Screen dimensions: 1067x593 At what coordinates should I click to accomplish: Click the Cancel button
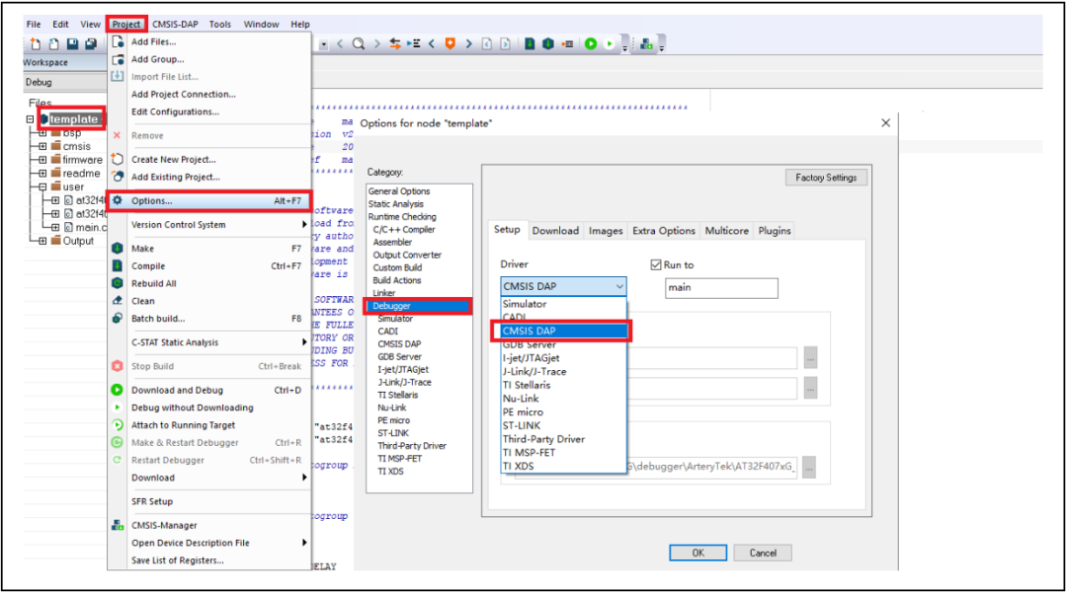pyautogui.click(x=763, y=553)
